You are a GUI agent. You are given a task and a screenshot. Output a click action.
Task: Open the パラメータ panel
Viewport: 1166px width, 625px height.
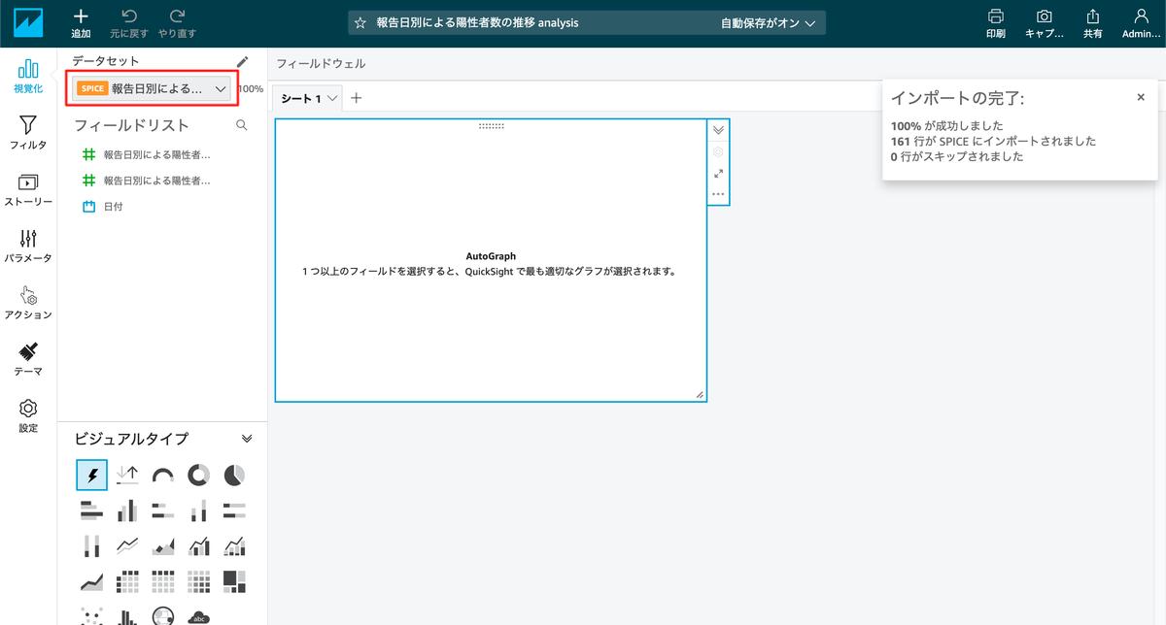click(x=28, y=241)
